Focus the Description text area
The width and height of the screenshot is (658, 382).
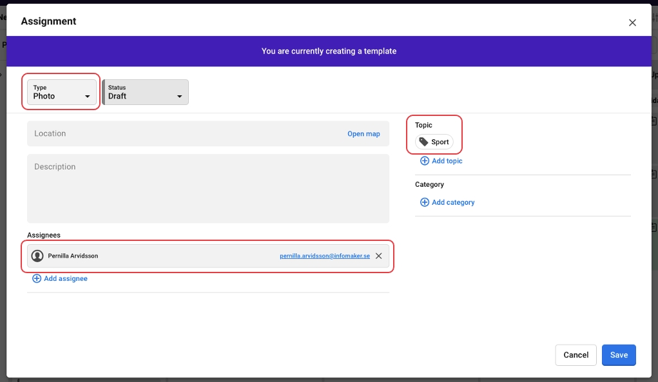click(208, 188)
